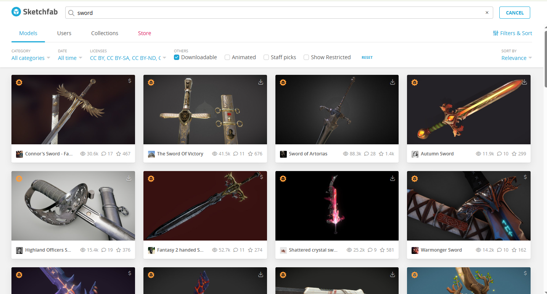This screenshot has width=547, height=294.
Task: Switch to the Users tab
Action: pos(64,33)
